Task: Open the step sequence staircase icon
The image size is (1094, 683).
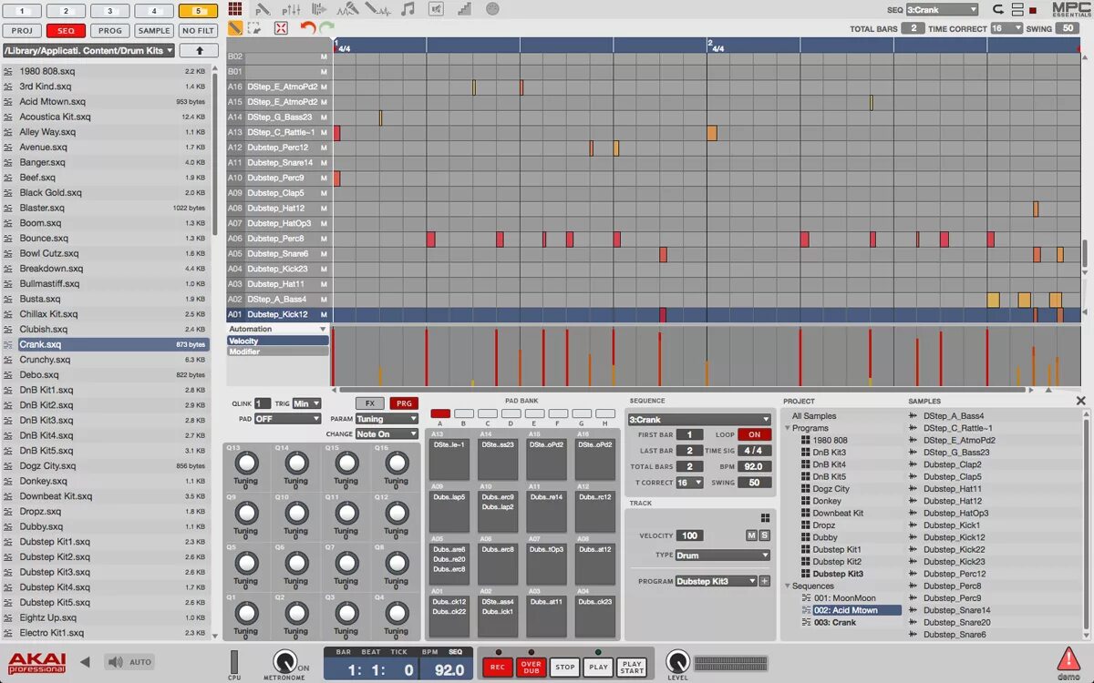Action: [x=465, y=9]
